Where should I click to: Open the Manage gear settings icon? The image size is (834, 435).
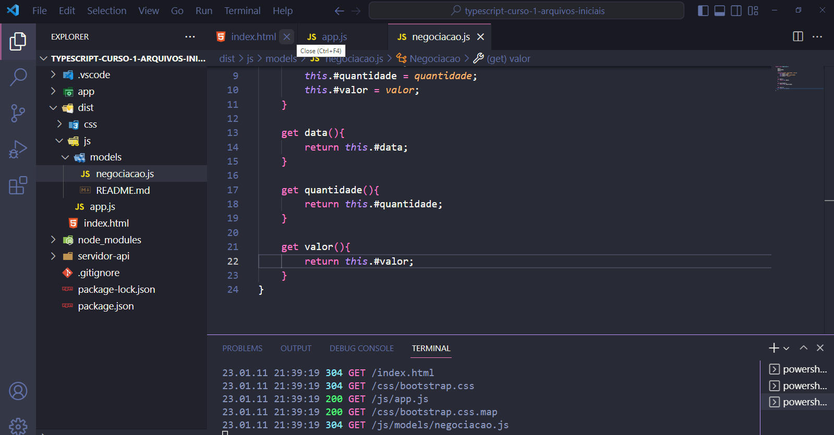pos(18,426)
